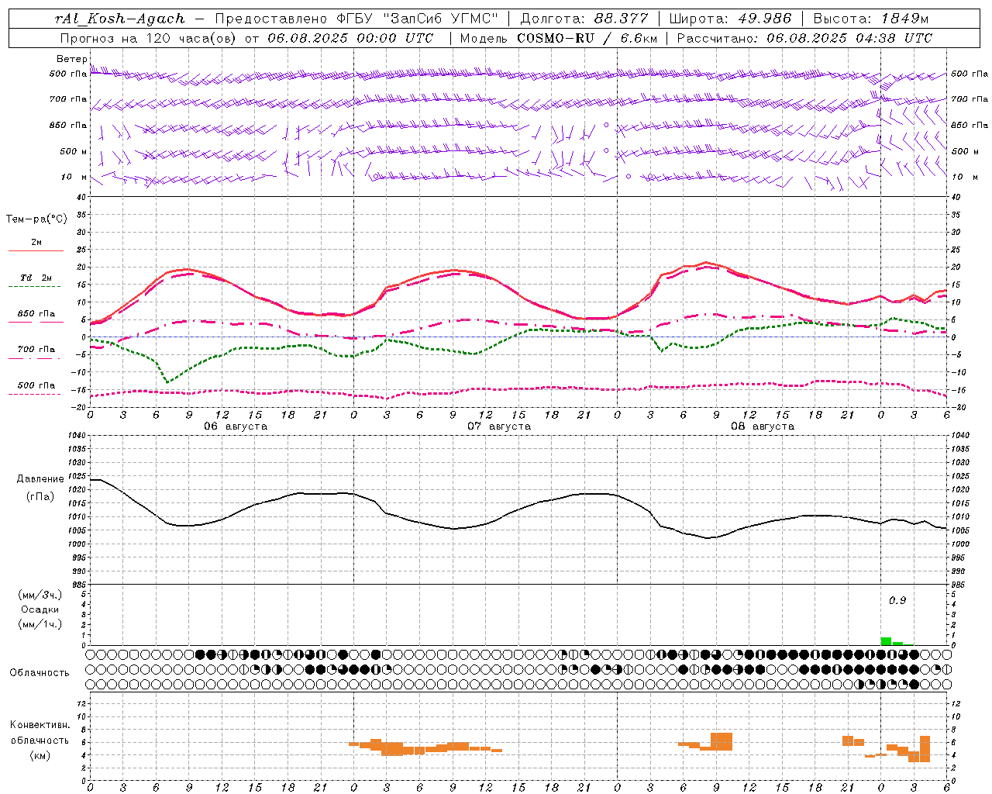Image resolution: width=992 pixels, height=794 pixels.
Task: Click the (мм/3ч.) precipitation unit label
Action: (x=40, y=595)
